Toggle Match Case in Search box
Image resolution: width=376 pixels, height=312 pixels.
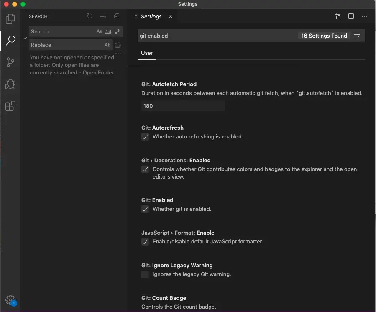pos(99,32)
